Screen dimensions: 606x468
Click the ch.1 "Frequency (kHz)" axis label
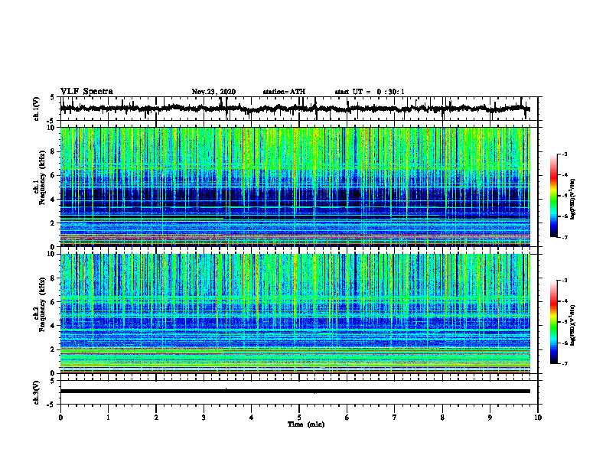tap(42, 176)
